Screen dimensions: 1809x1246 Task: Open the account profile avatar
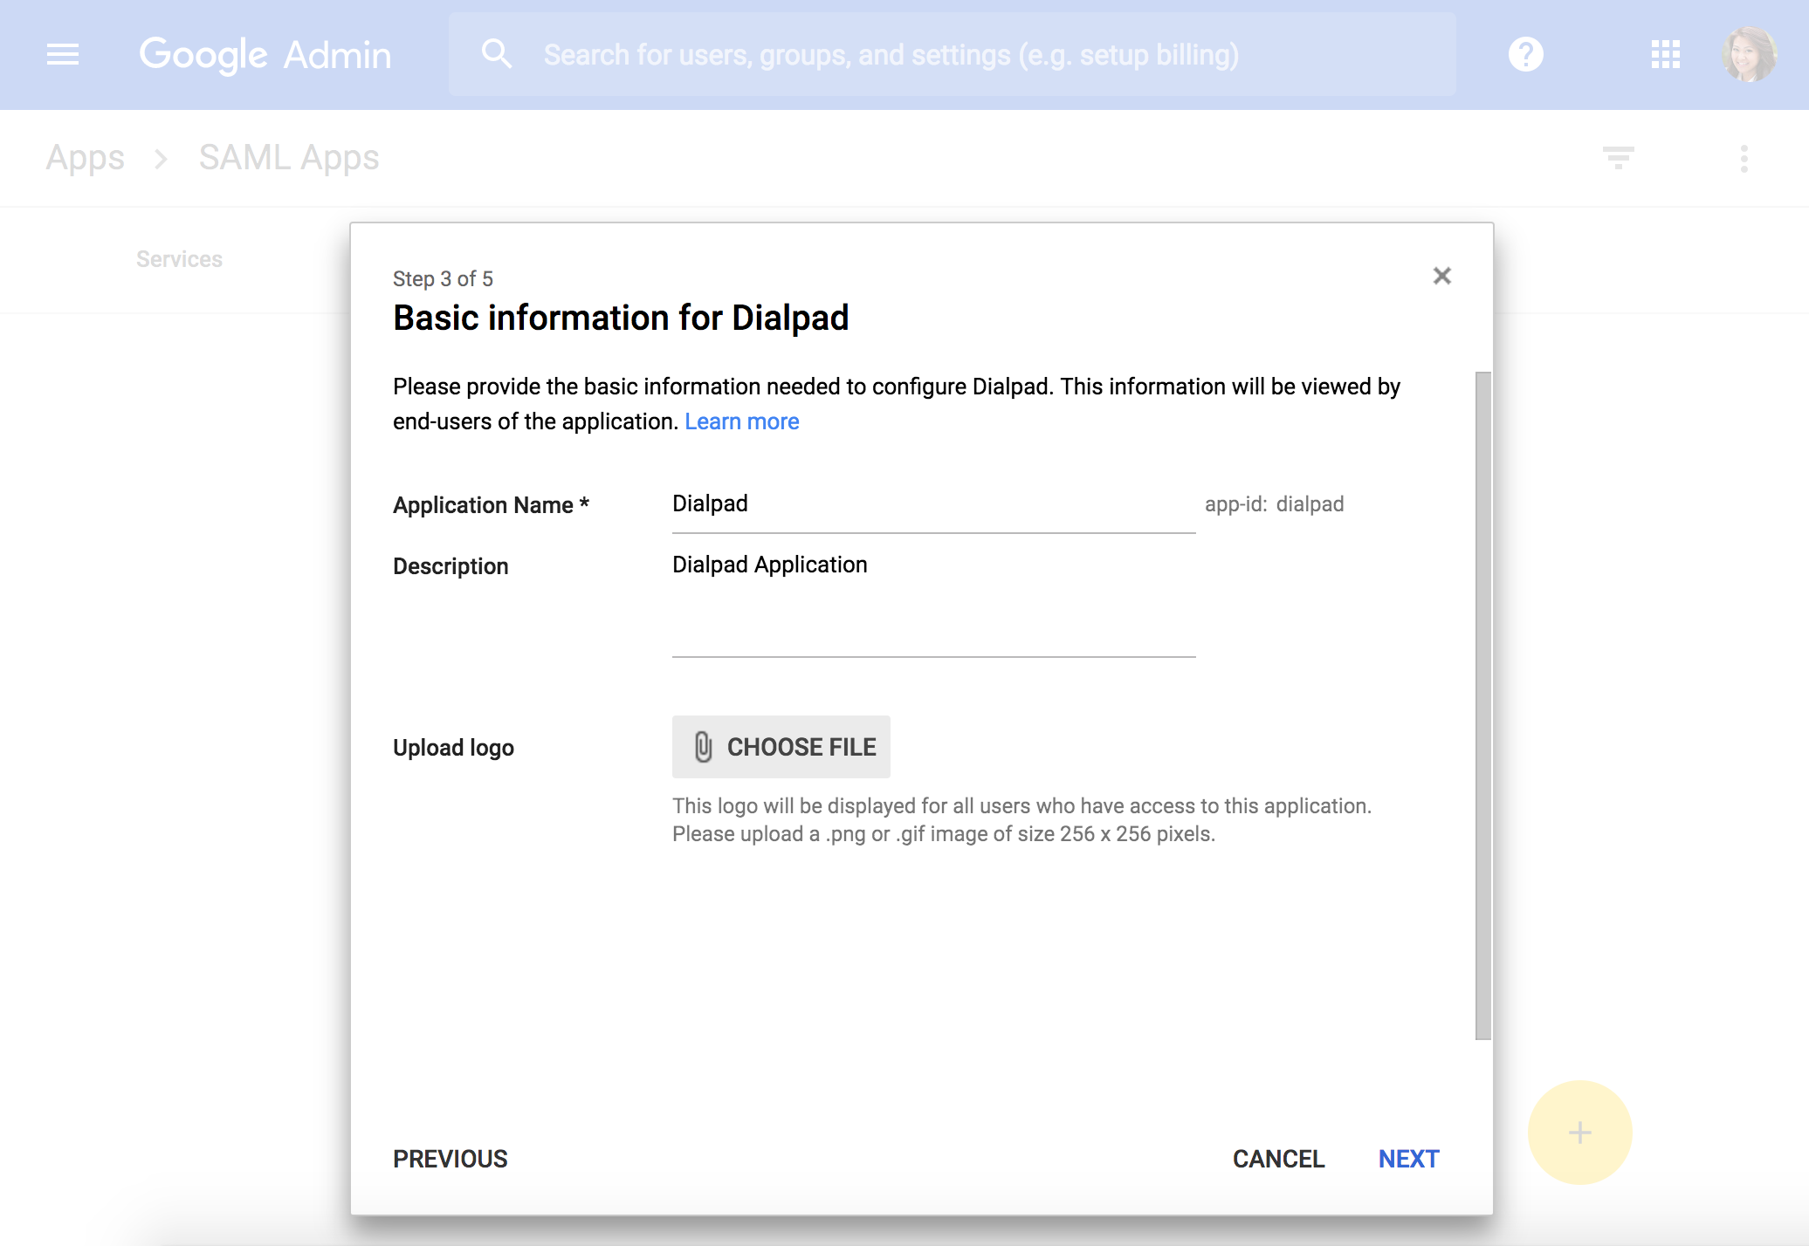1749,54
